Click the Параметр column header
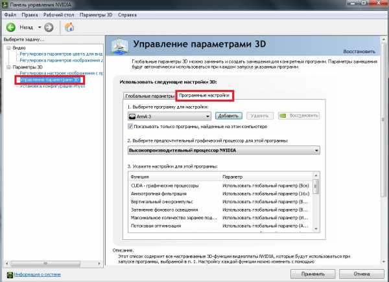The image size is (389, 282). pos(267,177)
